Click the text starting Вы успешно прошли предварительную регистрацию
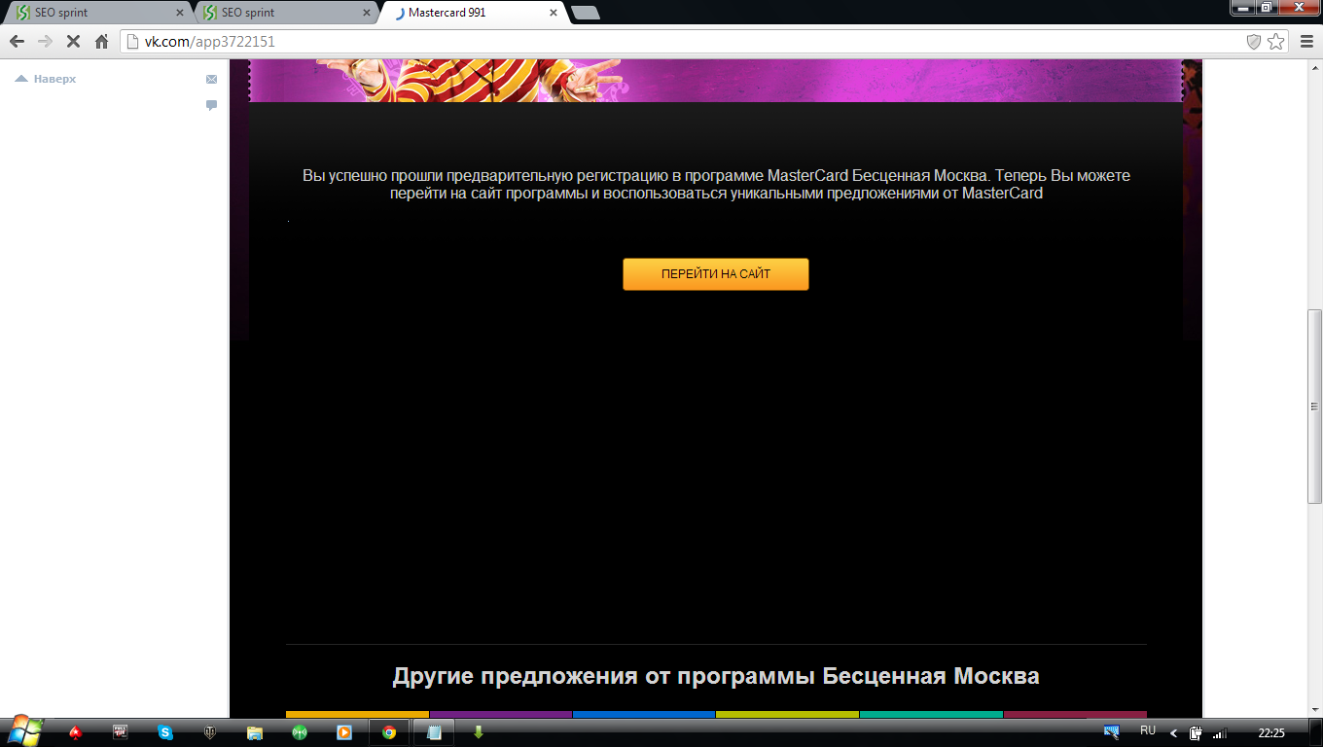The width and height of the screenshot is (1323, 747). [716, 185]
